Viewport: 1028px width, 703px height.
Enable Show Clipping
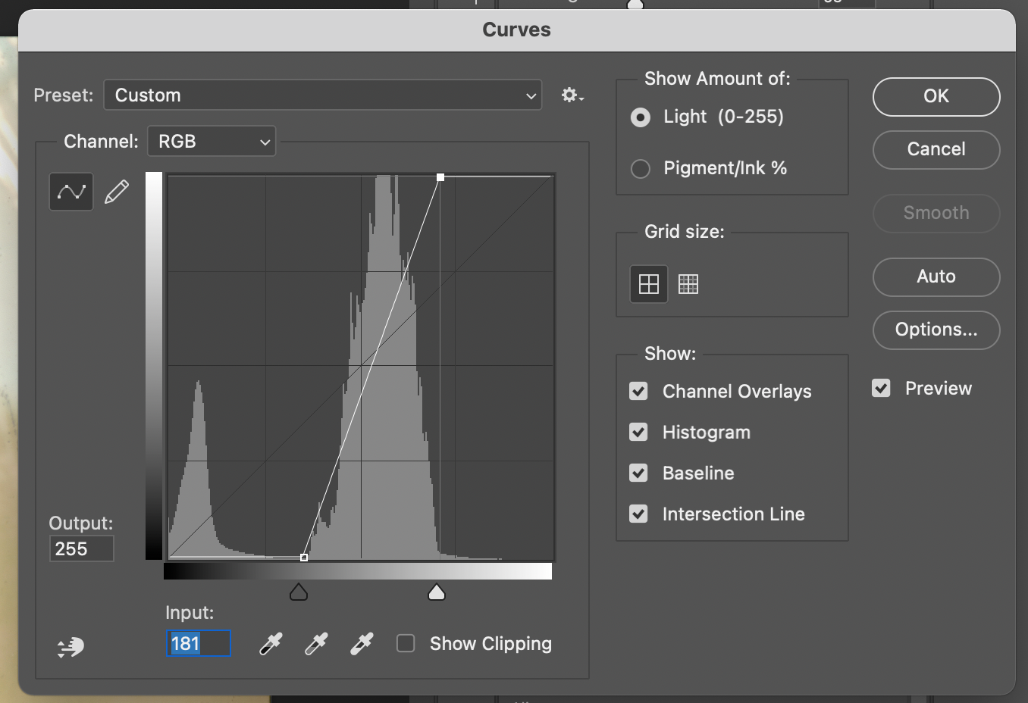[406, 642]
